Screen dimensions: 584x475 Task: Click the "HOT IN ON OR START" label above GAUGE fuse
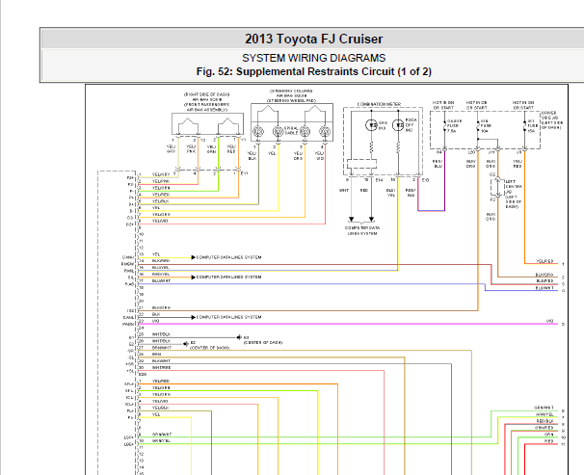[x=443, y=105]
